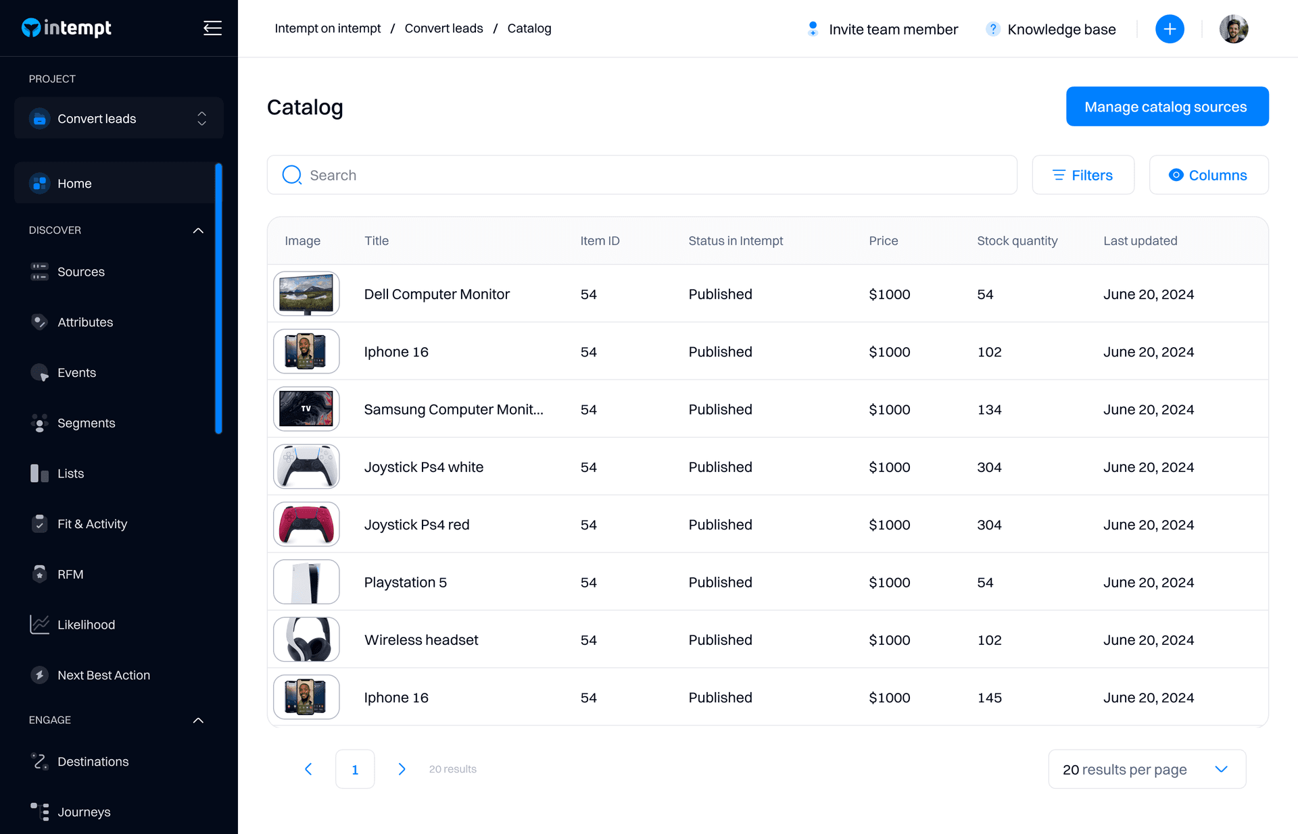The image size is (1298, 834).
Task: Click the Intempt logo
Action: click(66, 28)
